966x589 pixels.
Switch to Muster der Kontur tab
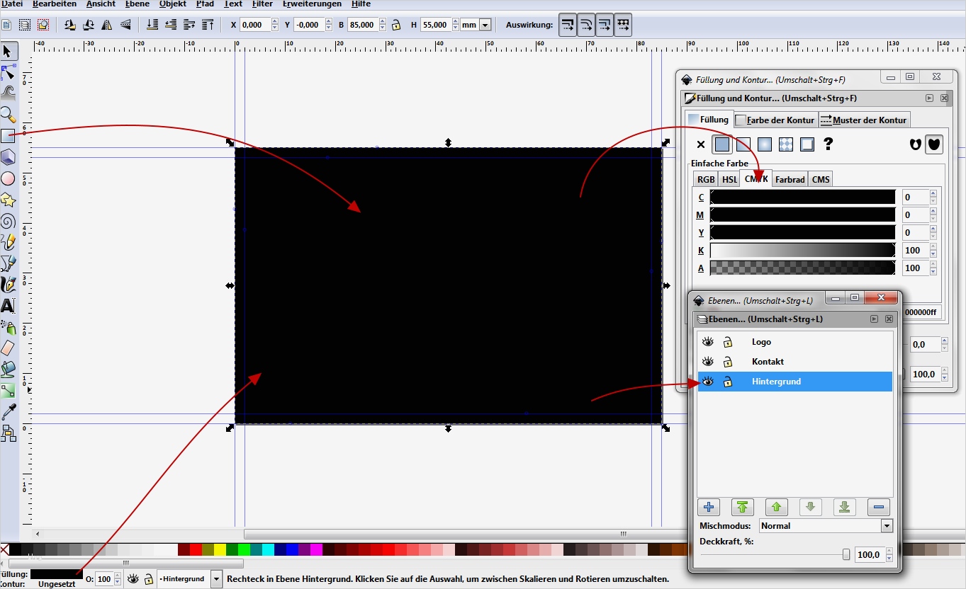pyautogui.click(x=863, y=120)
